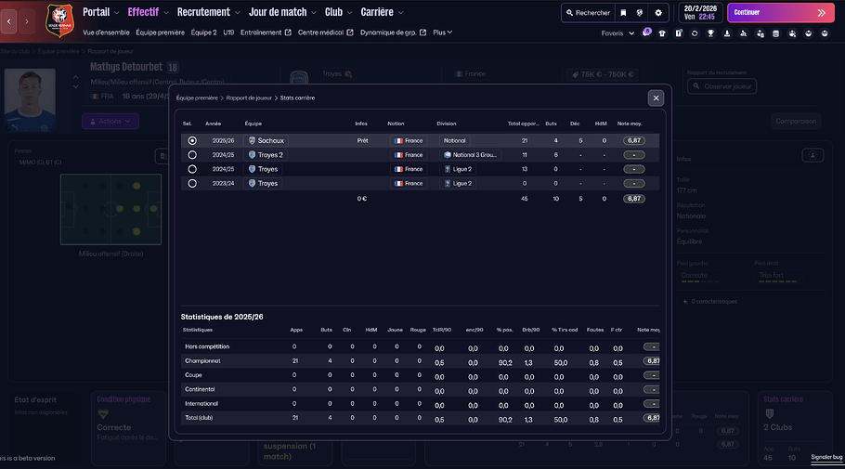The image size is (845, 469).
Task: Close the Stats carrière dialog
Action: click(x=656, y=98)
